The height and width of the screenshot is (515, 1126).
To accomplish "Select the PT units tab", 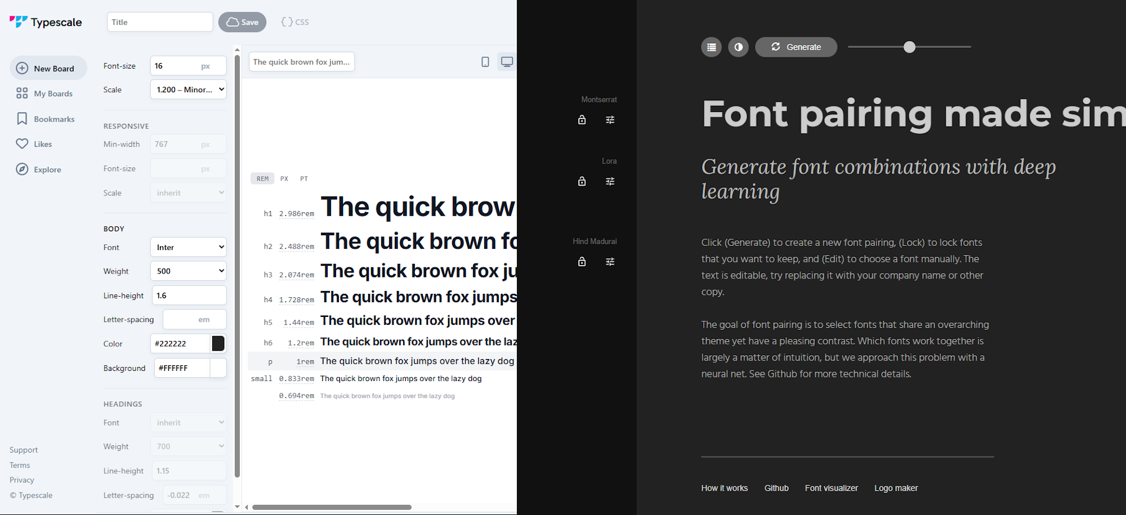I will click(304, 178).
